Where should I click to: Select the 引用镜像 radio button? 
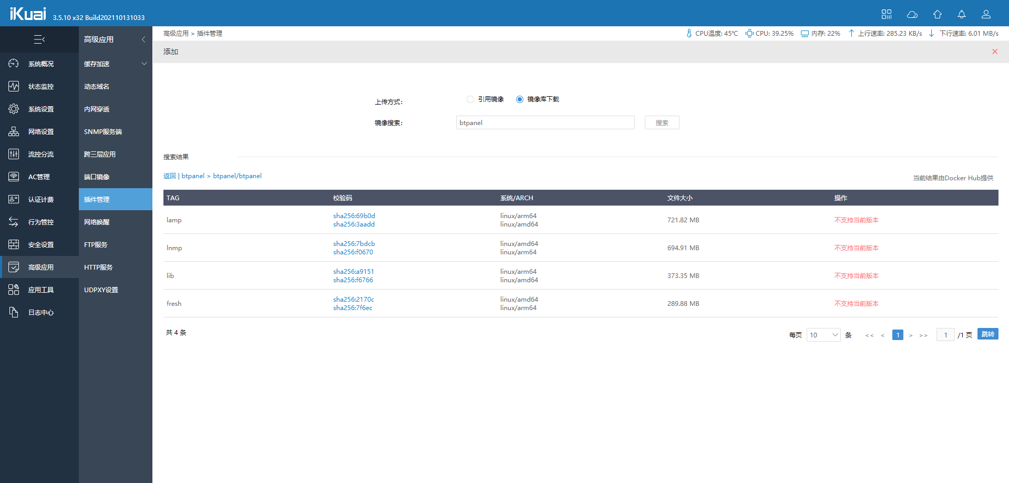[x=470, y=99]
